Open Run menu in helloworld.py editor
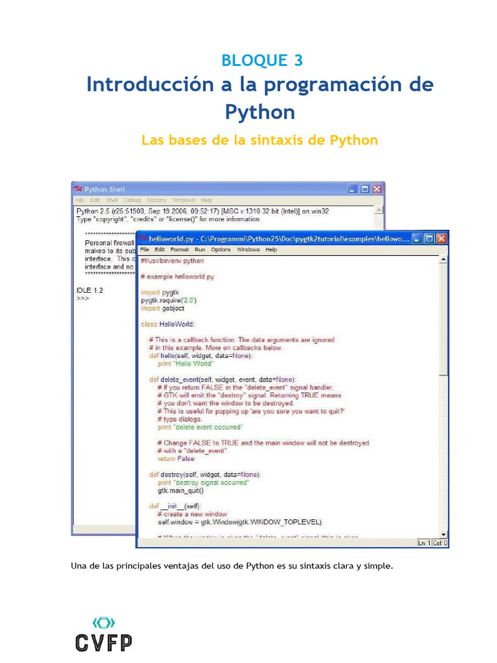Image resolution: width=497 pixels, height=663 pixels. point(199,249)
